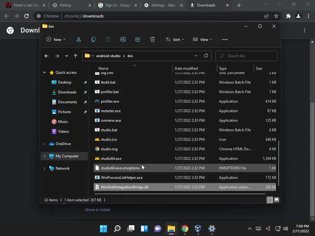The width and height of the screenshot is (315, 236).
Task: Switch to the Settings - About tab
Action: (163, 5)
